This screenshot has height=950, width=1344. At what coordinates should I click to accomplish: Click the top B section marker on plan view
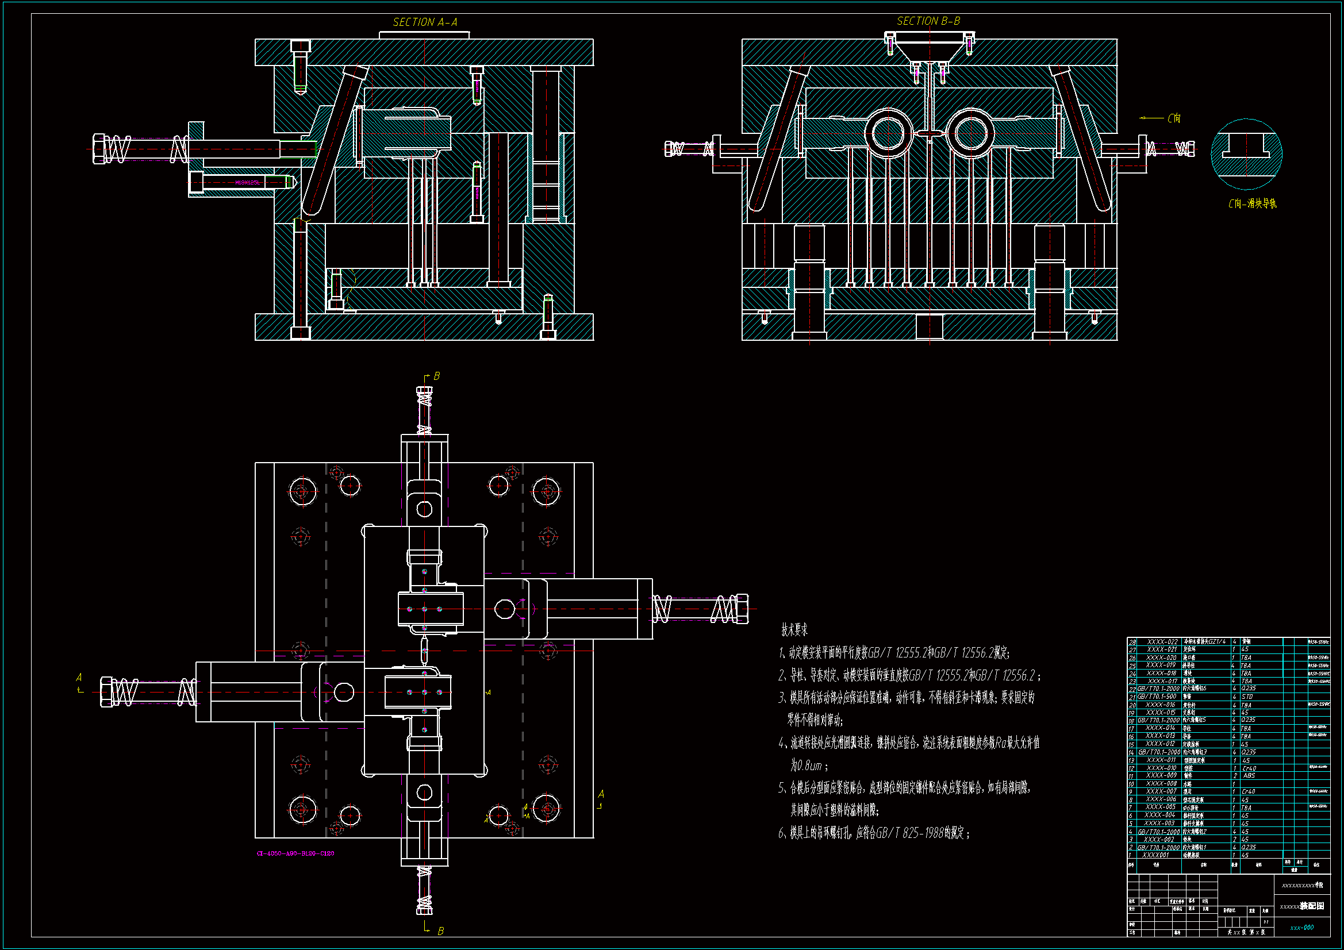[x=436, y=376]
